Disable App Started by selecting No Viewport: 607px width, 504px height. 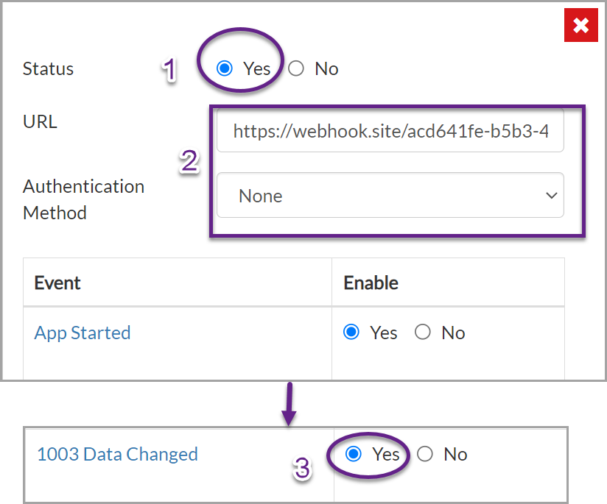click(422, 332)
